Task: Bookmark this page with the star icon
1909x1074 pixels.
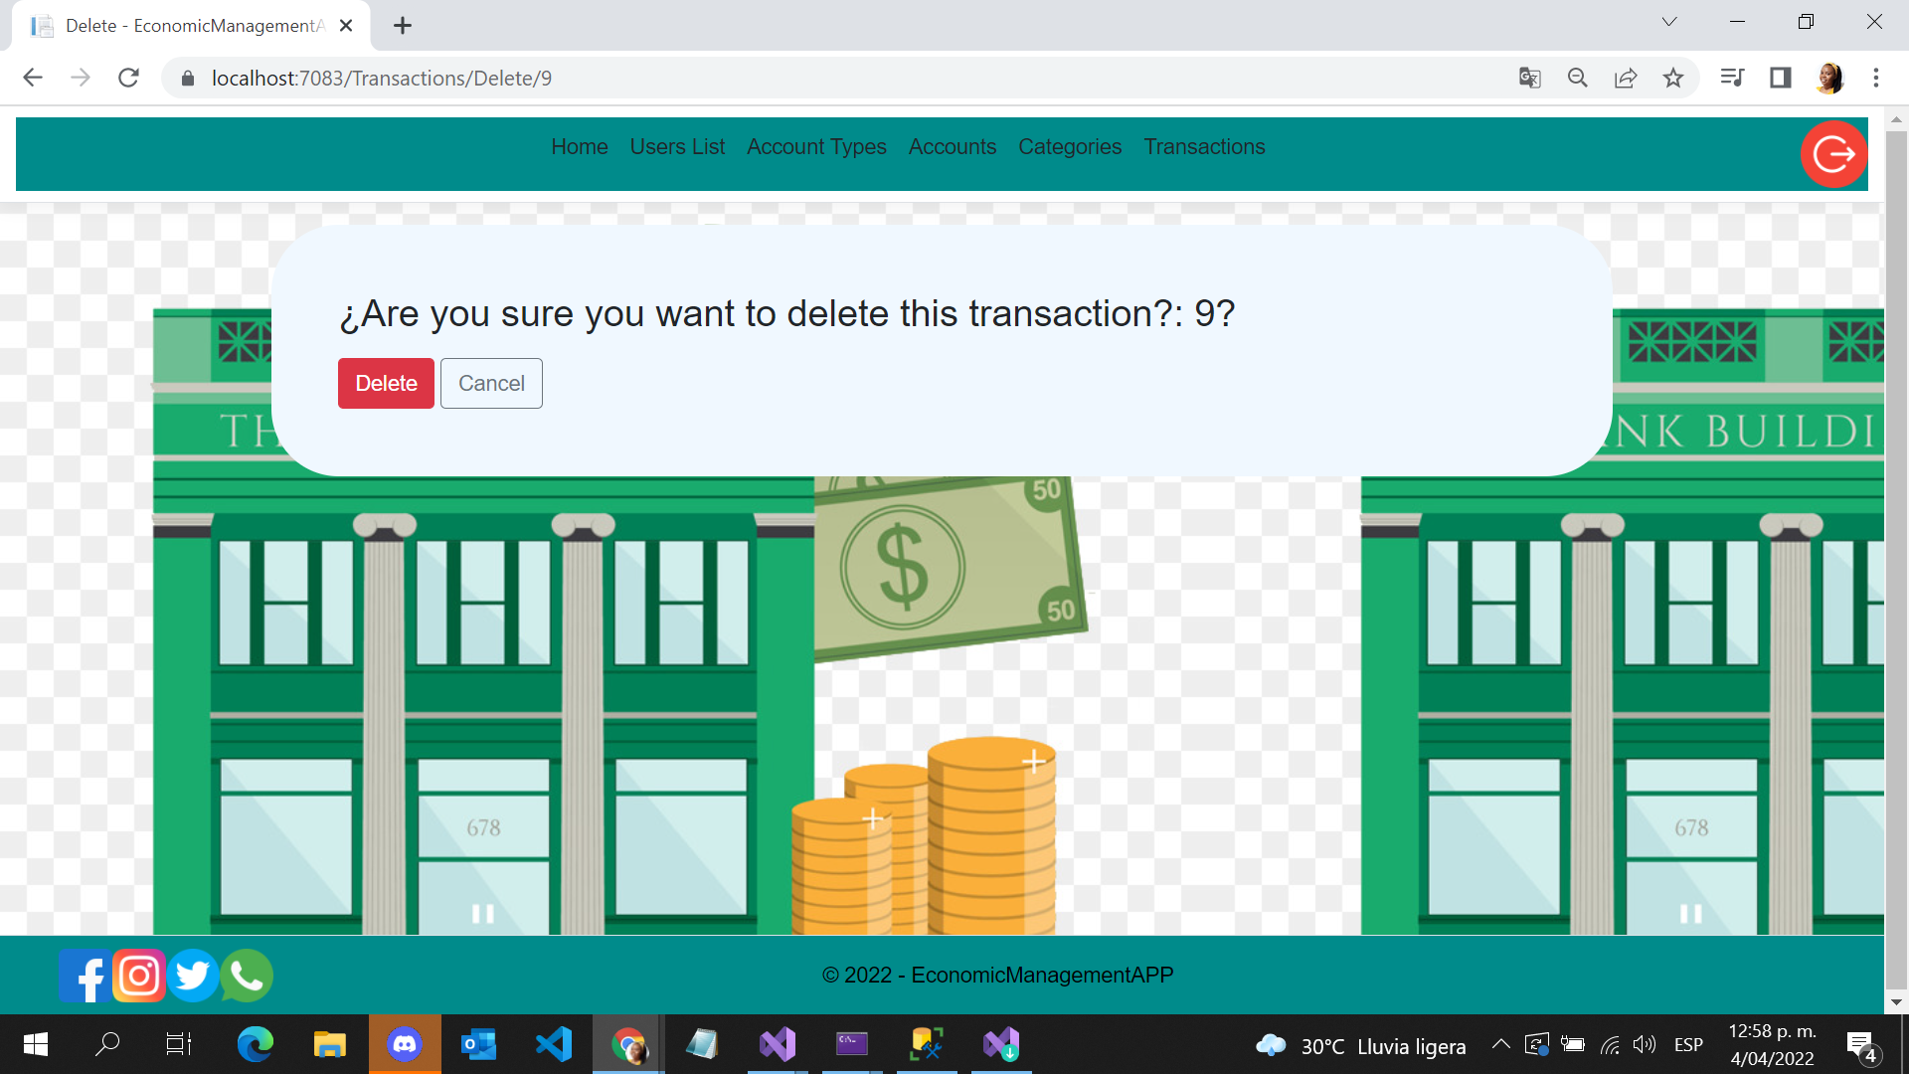Action: coord(1673,78)
